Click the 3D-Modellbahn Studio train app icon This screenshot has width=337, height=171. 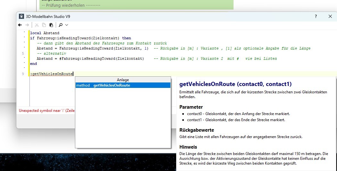point(21,16)
